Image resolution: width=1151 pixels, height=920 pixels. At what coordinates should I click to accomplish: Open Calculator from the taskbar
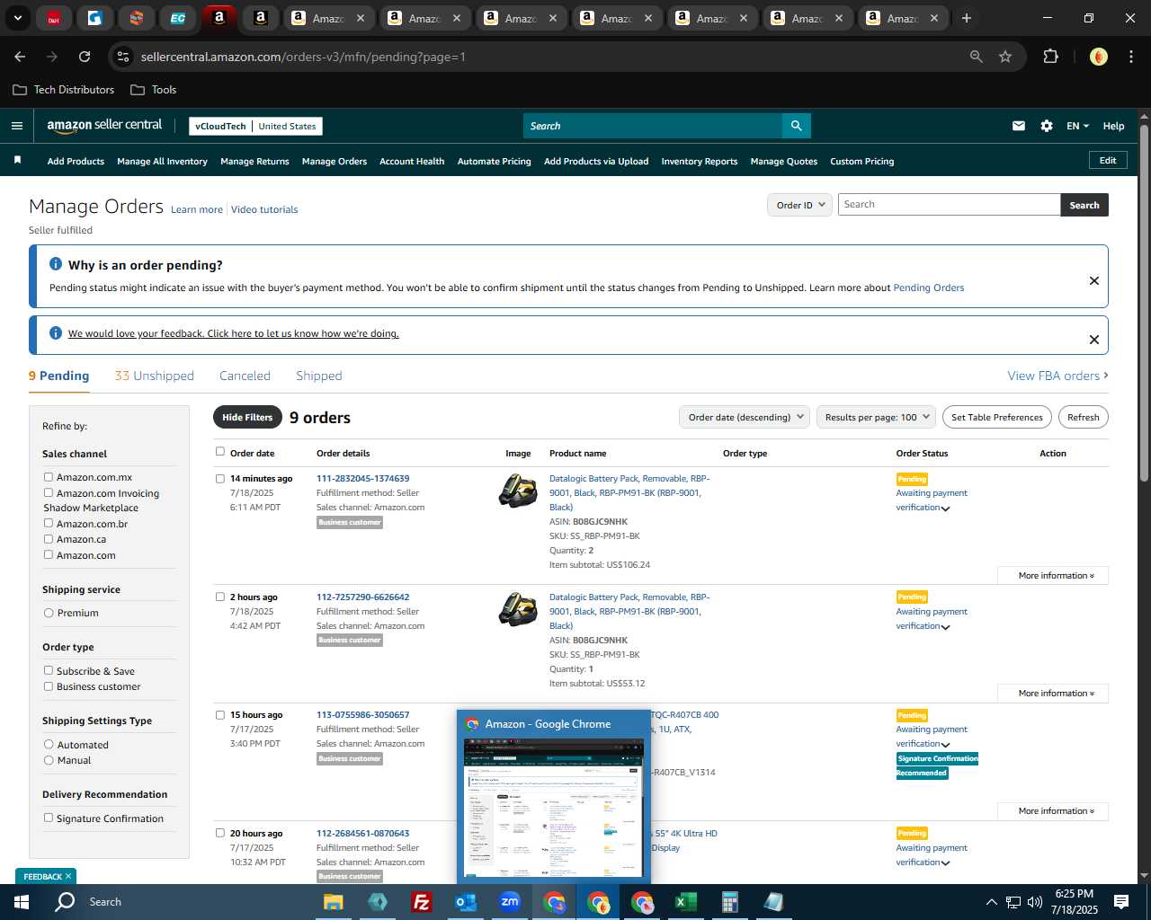(x=729, y=902)
